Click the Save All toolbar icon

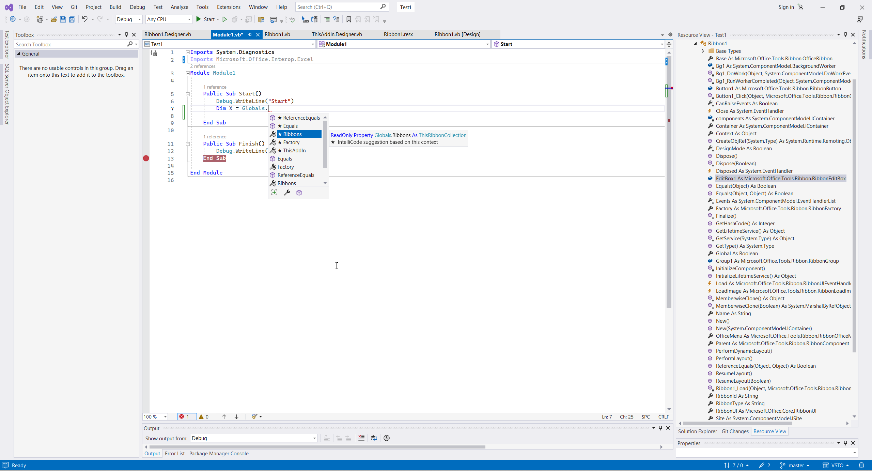pos(72,19)
